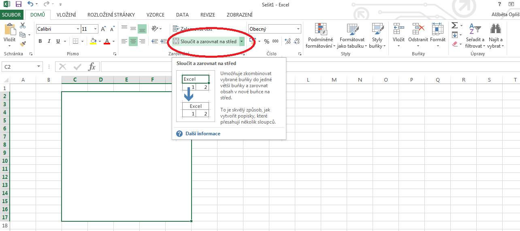Open the Obecný number format dropdown
520x231 pixels.
[x=298, y=29]
